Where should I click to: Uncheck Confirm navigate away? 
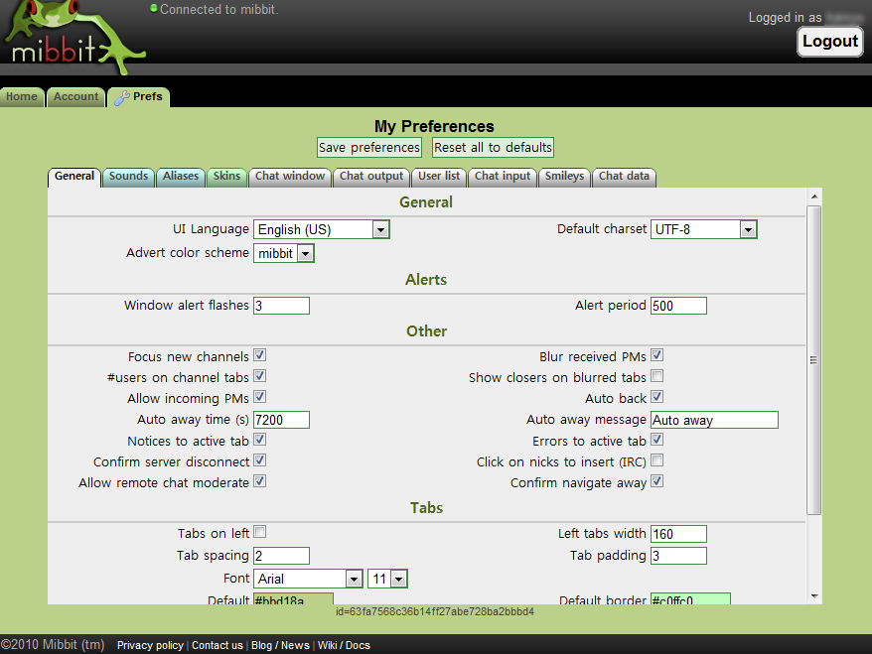(656, 481)
